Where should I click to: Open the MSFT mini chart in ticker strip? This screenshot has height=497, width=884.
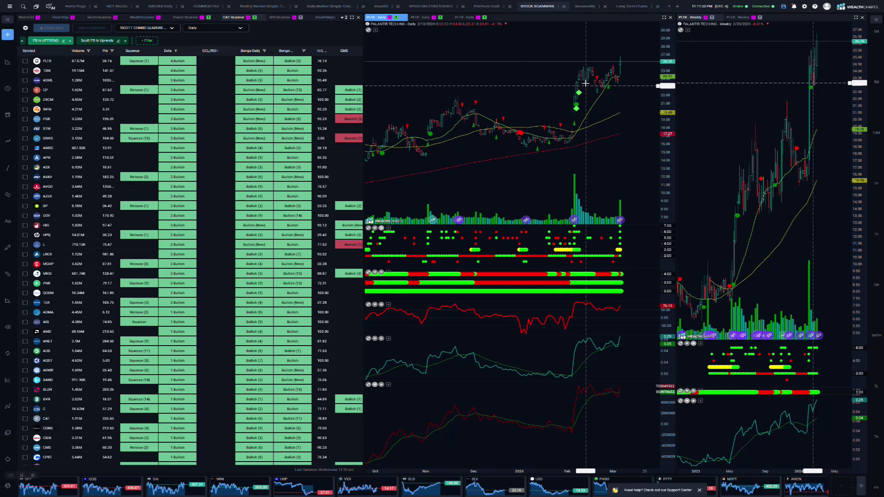click(750, 486)
